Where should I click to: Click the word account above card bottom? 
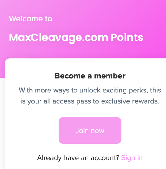105,158
